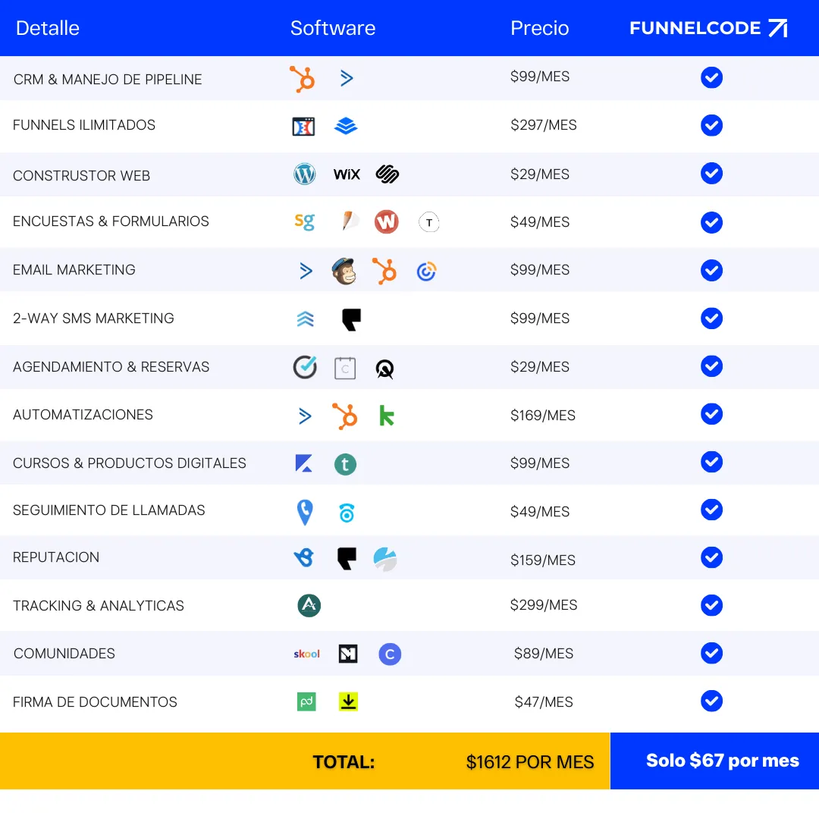Image resolution: width=819 pixels, height=819 pixels.
Task: Click the Kajabi icon in Cursos row
Action: (304, 463)
